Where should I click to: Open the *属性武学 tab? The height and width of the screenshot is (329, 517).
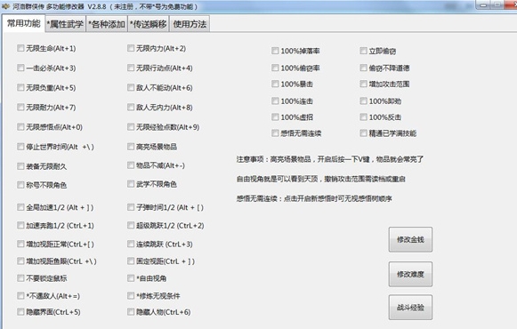(x=65, y=24)
